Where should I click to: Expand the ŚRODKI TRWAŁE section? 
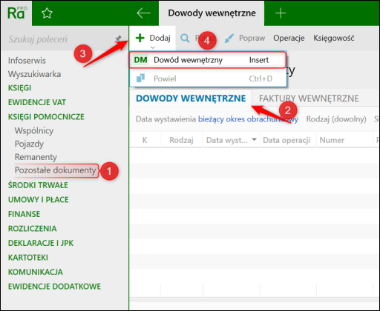point(38,185)
